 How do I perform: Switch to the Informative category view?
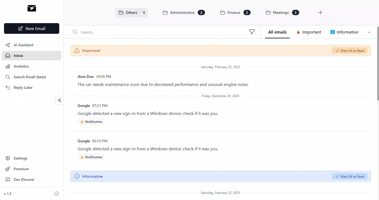pos(344,32)
